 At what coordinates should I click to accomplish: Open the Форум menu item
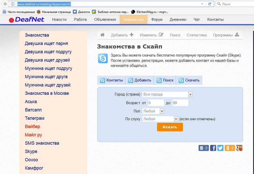coord(157,19)
